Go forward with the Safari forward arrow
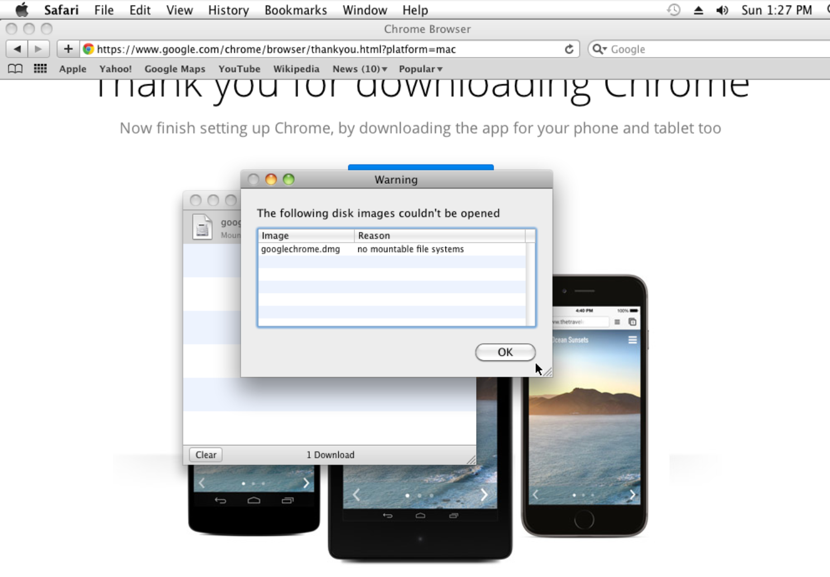Viewport: 830px width, 577px height. 39,49
